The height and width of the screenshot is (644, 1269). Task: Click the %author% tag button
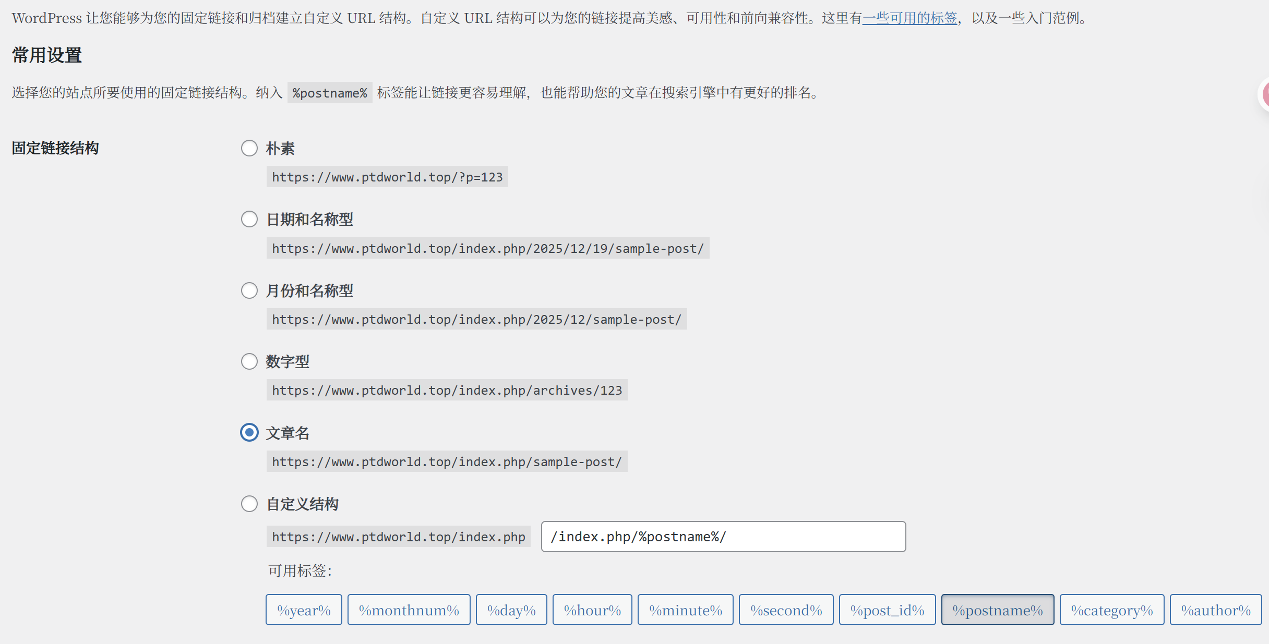1215,610
